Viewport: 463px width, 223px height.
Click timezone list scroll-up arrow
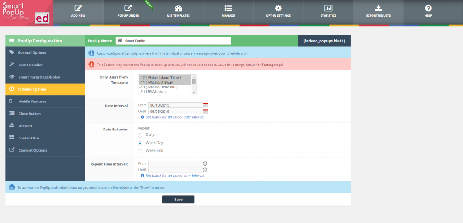pos(194,77)
